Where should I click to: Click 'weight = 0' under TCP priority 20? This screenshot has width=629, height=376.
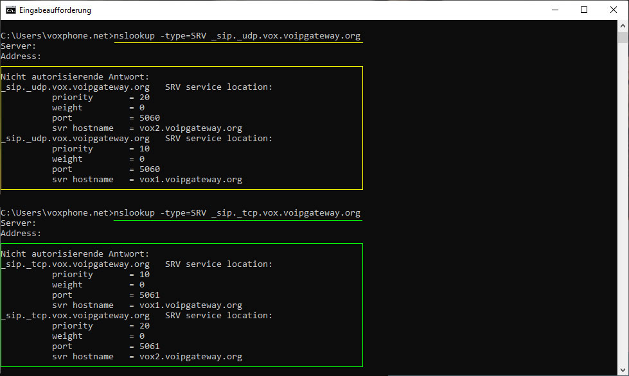(98, 336)
